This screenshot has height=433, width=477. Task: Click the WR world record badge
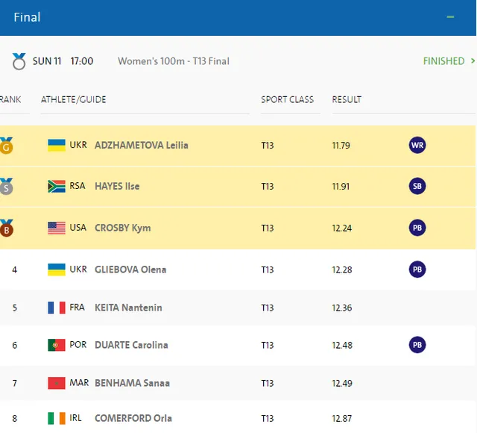coord(417,145)
